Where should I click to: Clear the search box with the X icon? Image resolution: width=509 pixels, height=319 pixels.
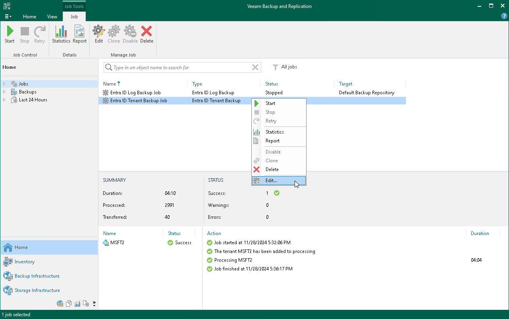[255, 68]
